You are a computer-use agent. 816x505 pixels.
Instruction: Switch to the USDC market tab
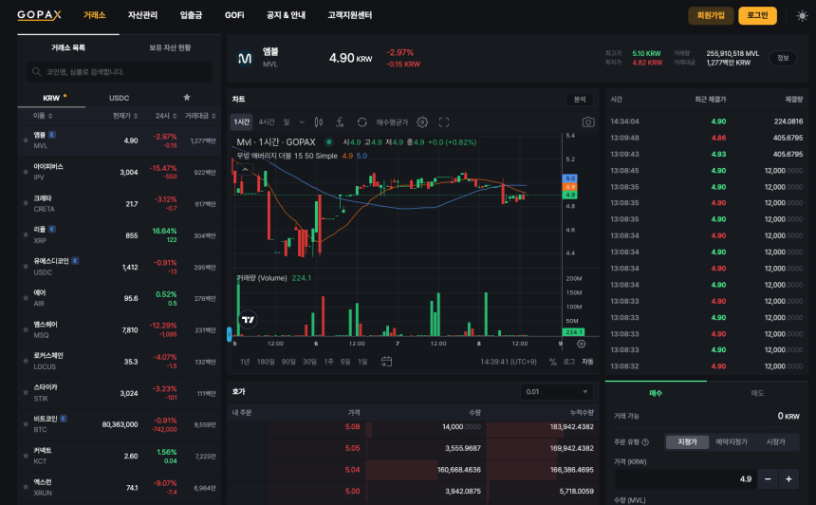[120, 98]
